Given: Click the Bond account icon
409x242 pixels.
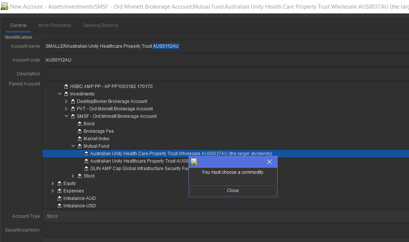Looking at the screenshot, I should tap(80, 124).
